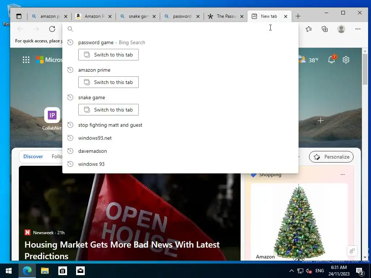Close the Amazon tab

pyautogui.click(x=110, y=16)
